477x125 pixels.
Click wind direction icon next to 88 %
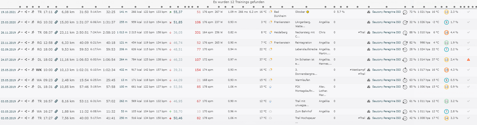pos(405,33)
